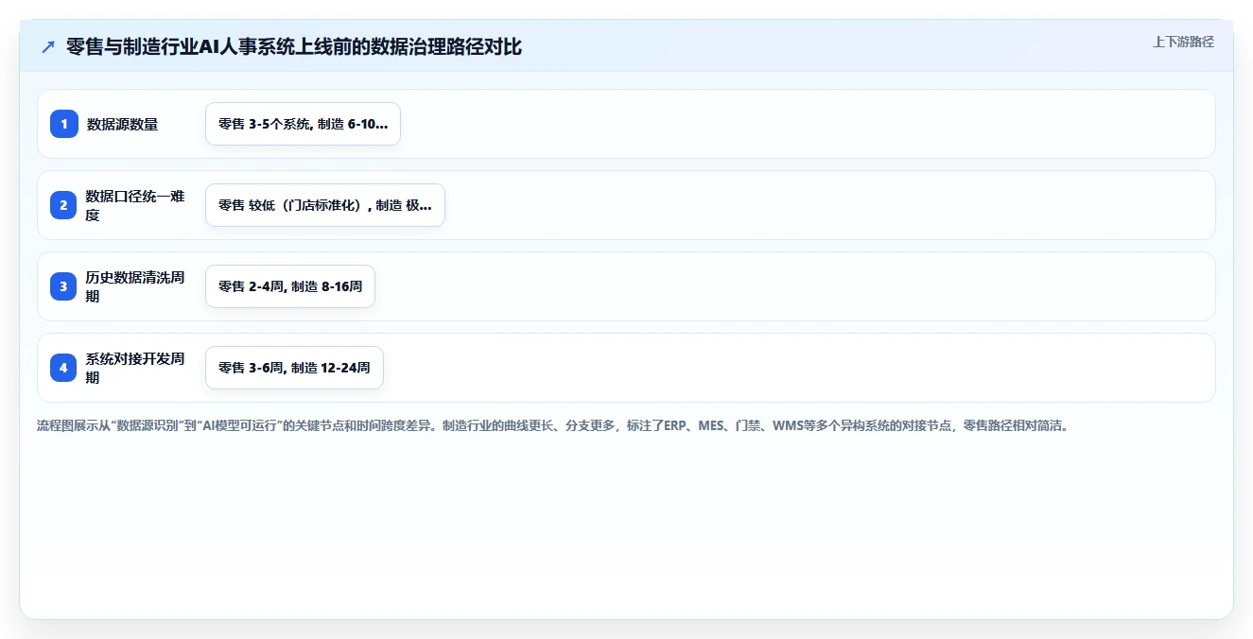
Task: Click the 零售 较低（门店标准化） value chip
Action: tap(324, 205)
